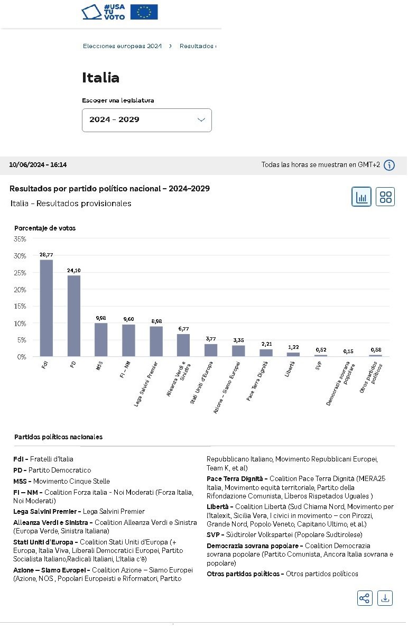This screenshot has height=628, width=408.
Task: Share the results with share icon
Action: pyautogui.click(x=365, y=598)
